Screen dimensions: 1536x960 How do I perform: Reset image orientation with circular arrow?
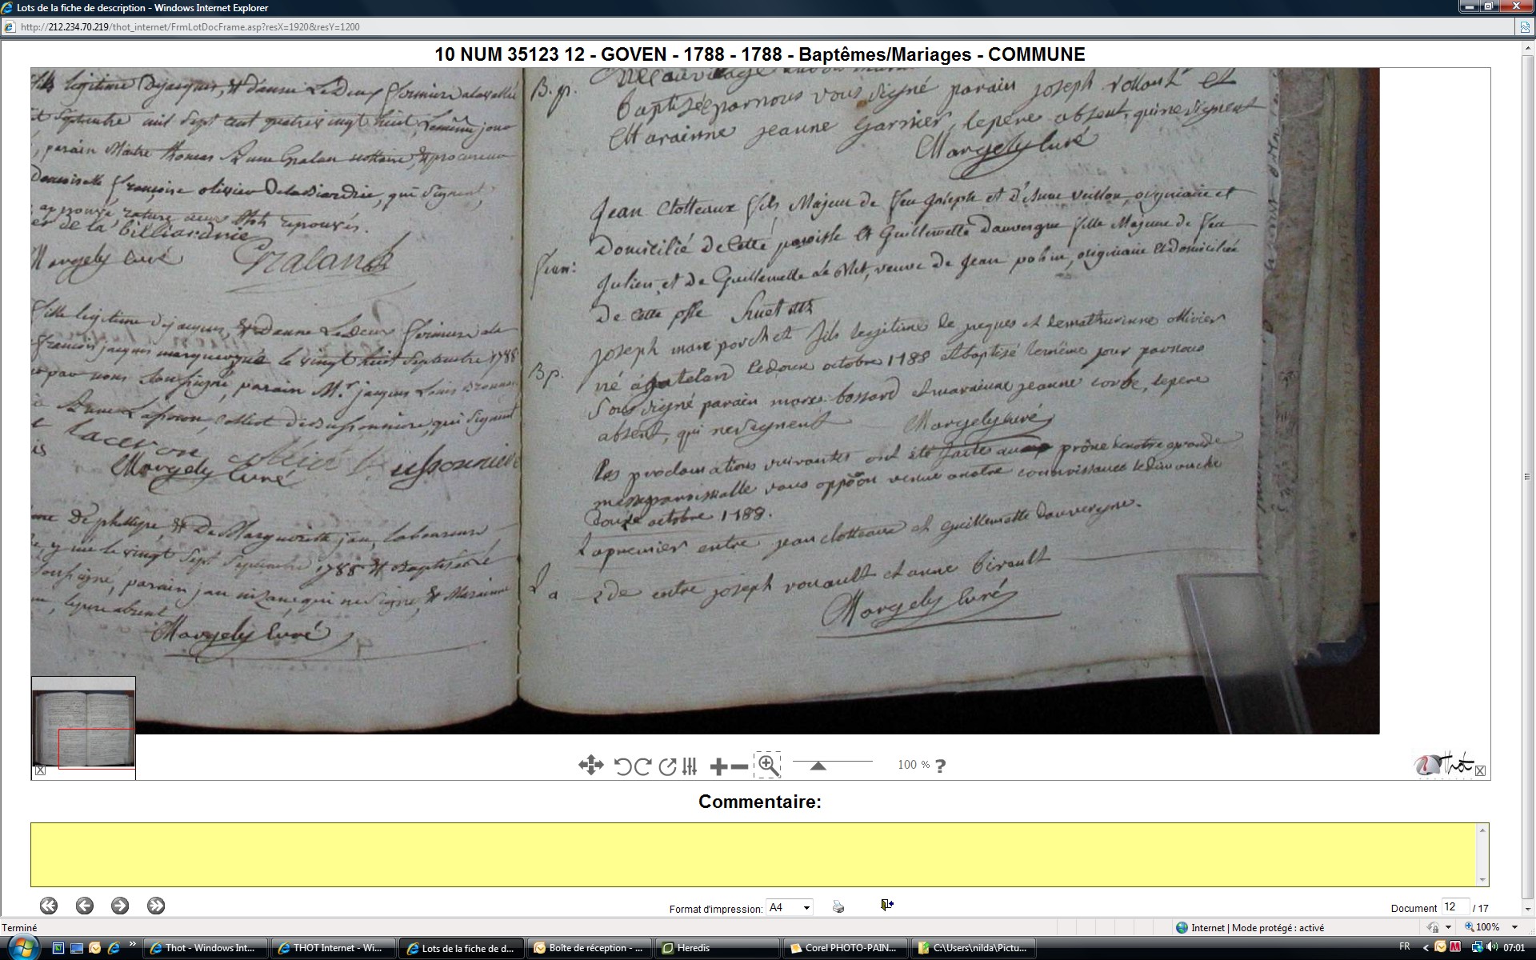pos(667,766)
